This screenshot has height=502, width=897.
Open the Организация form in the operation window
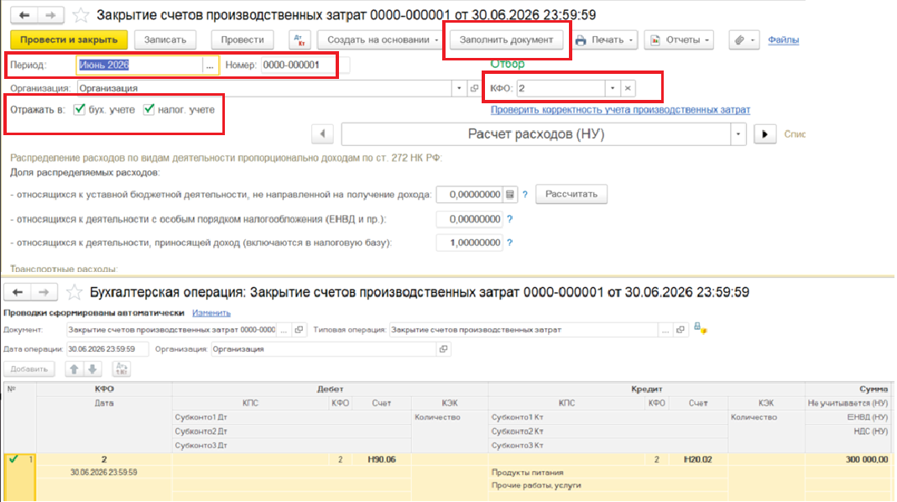pos(443,349)
